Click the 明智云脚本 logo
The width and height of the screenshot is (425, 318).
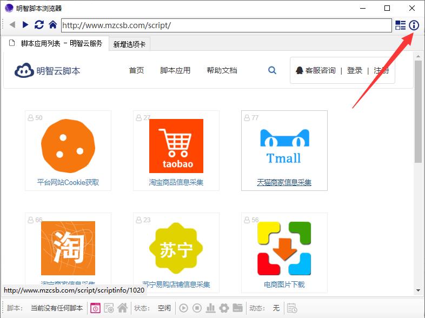pyautogui.click(x=48, y=71)
